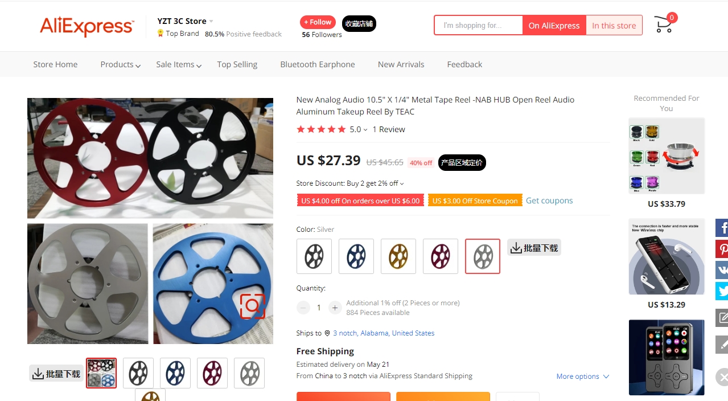Expand the Products menu dropdown
This screenshot has height=401, width=728.
(x=121, y=64)
